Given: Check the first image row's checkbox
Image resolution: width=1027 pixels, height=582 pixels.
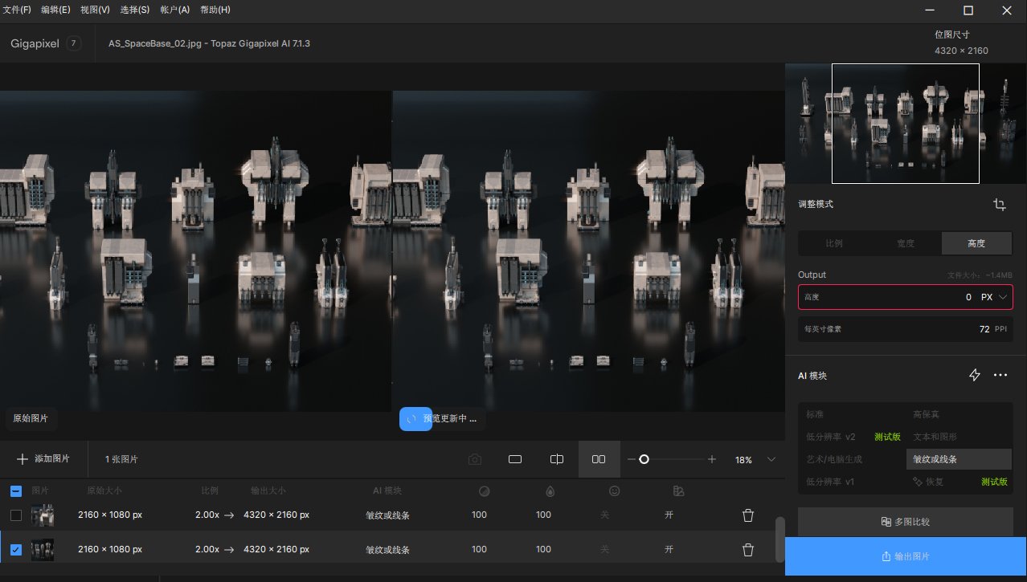Looking at the screenshot, I should click(x=15, y=515).
